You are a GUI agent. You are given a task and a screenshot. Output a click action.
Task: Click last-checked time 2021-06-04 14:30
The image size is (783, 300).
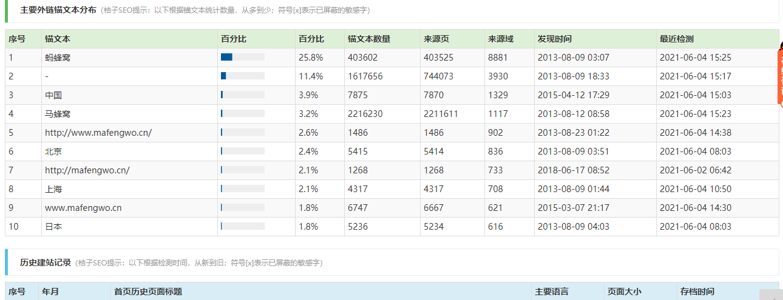pyautogui.click(x=696, y=208)
